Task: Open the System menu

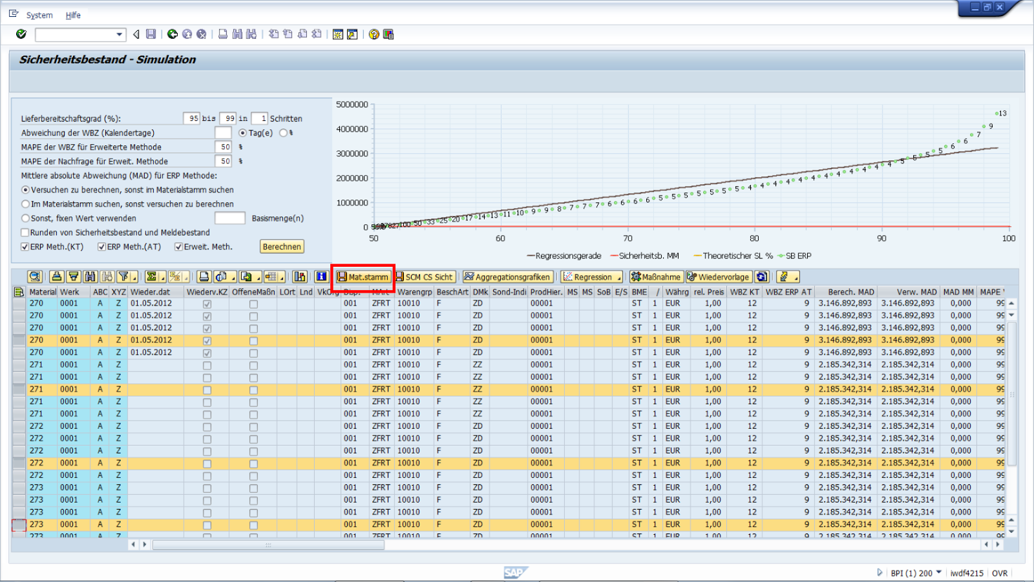Action: click(39, 15)
